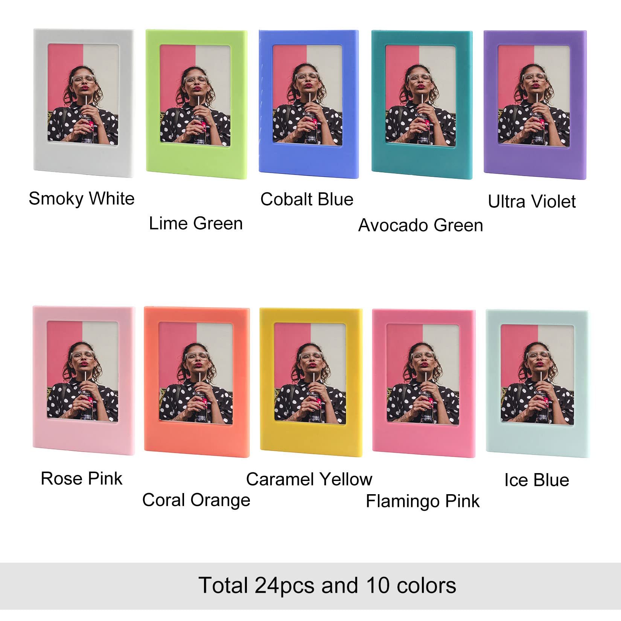
Task: Click the Lime Green text label
Action: (x=196, y=224)
